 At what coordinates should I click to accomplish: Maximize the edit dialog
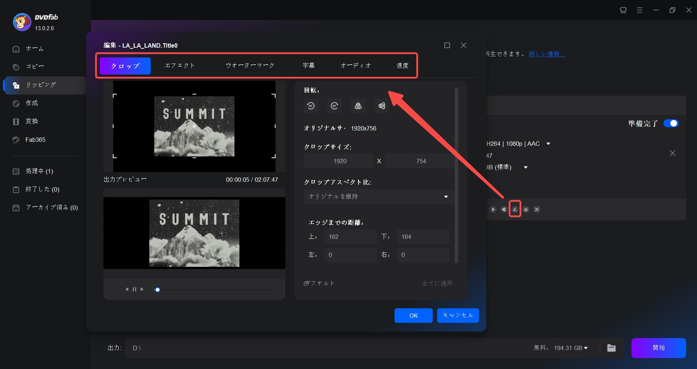[x=447, y=45]
